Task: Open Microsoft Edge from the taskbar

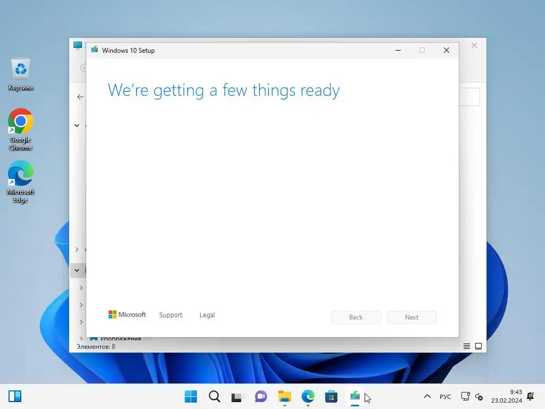Action: 308,396
